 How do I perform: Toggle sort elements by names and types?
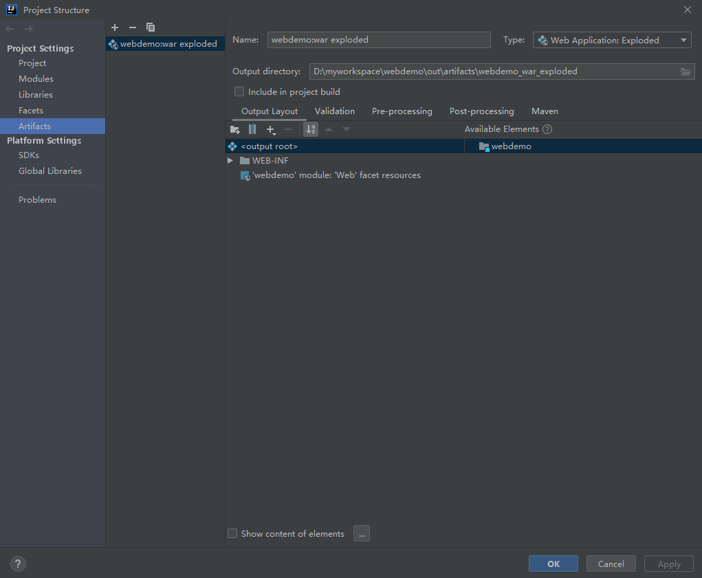(x=311, y=130)
